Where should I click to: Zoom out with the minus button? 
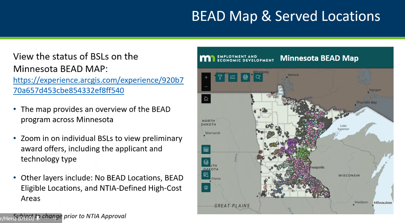tap(206, 86)
